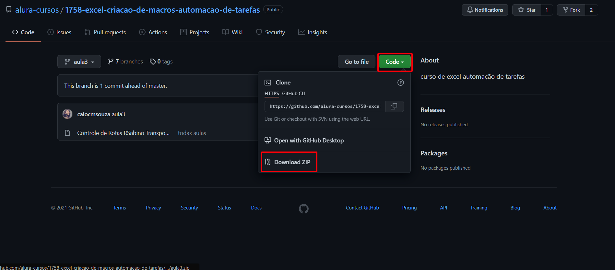The width and height of the screenshot is (615, 270).
Task: Click the Notifications button
Action: pos(485,10)
